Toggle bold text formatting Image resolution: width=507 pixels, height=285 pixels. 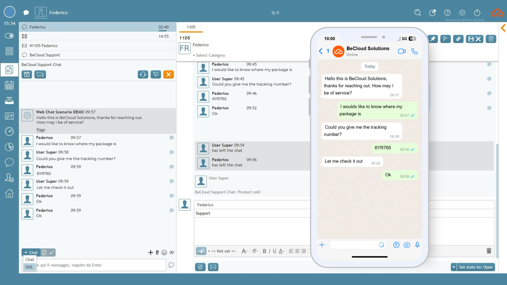click(x=264, y=251)
